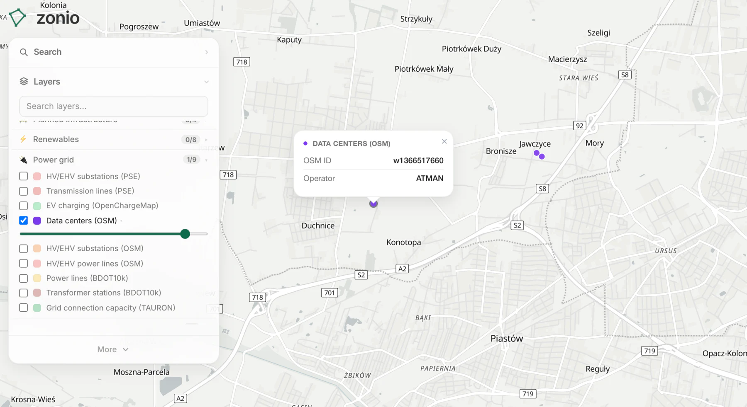Close the Data Centers popup
Viewport: 747px width, 407px height.
tap(444, 141)
